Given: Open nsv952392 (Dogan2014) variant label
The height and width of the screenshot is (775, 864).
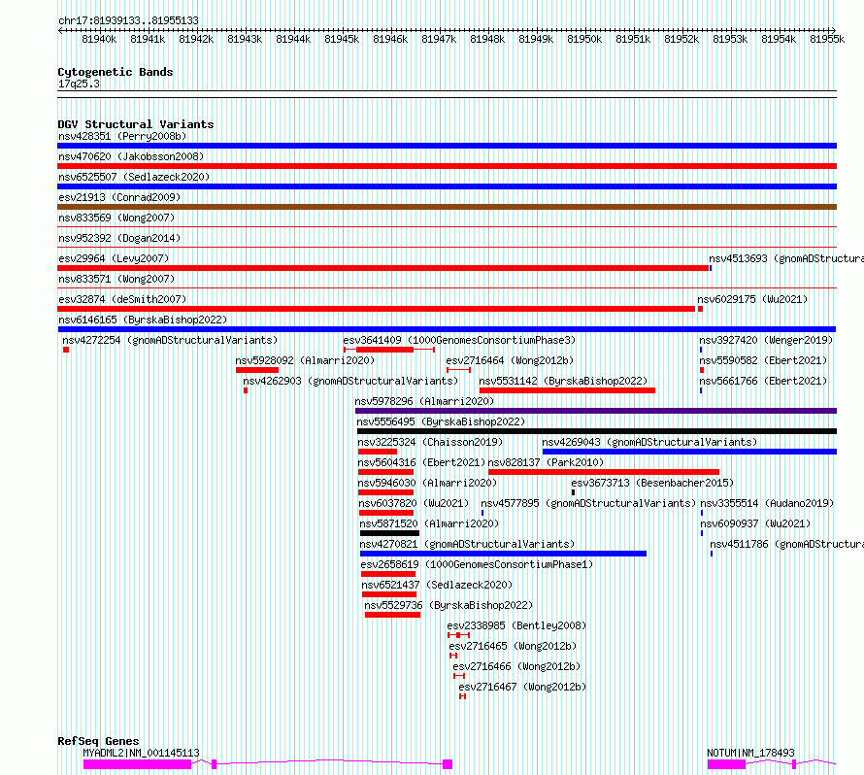Looking at the screenshot, I should click(119, 238).
